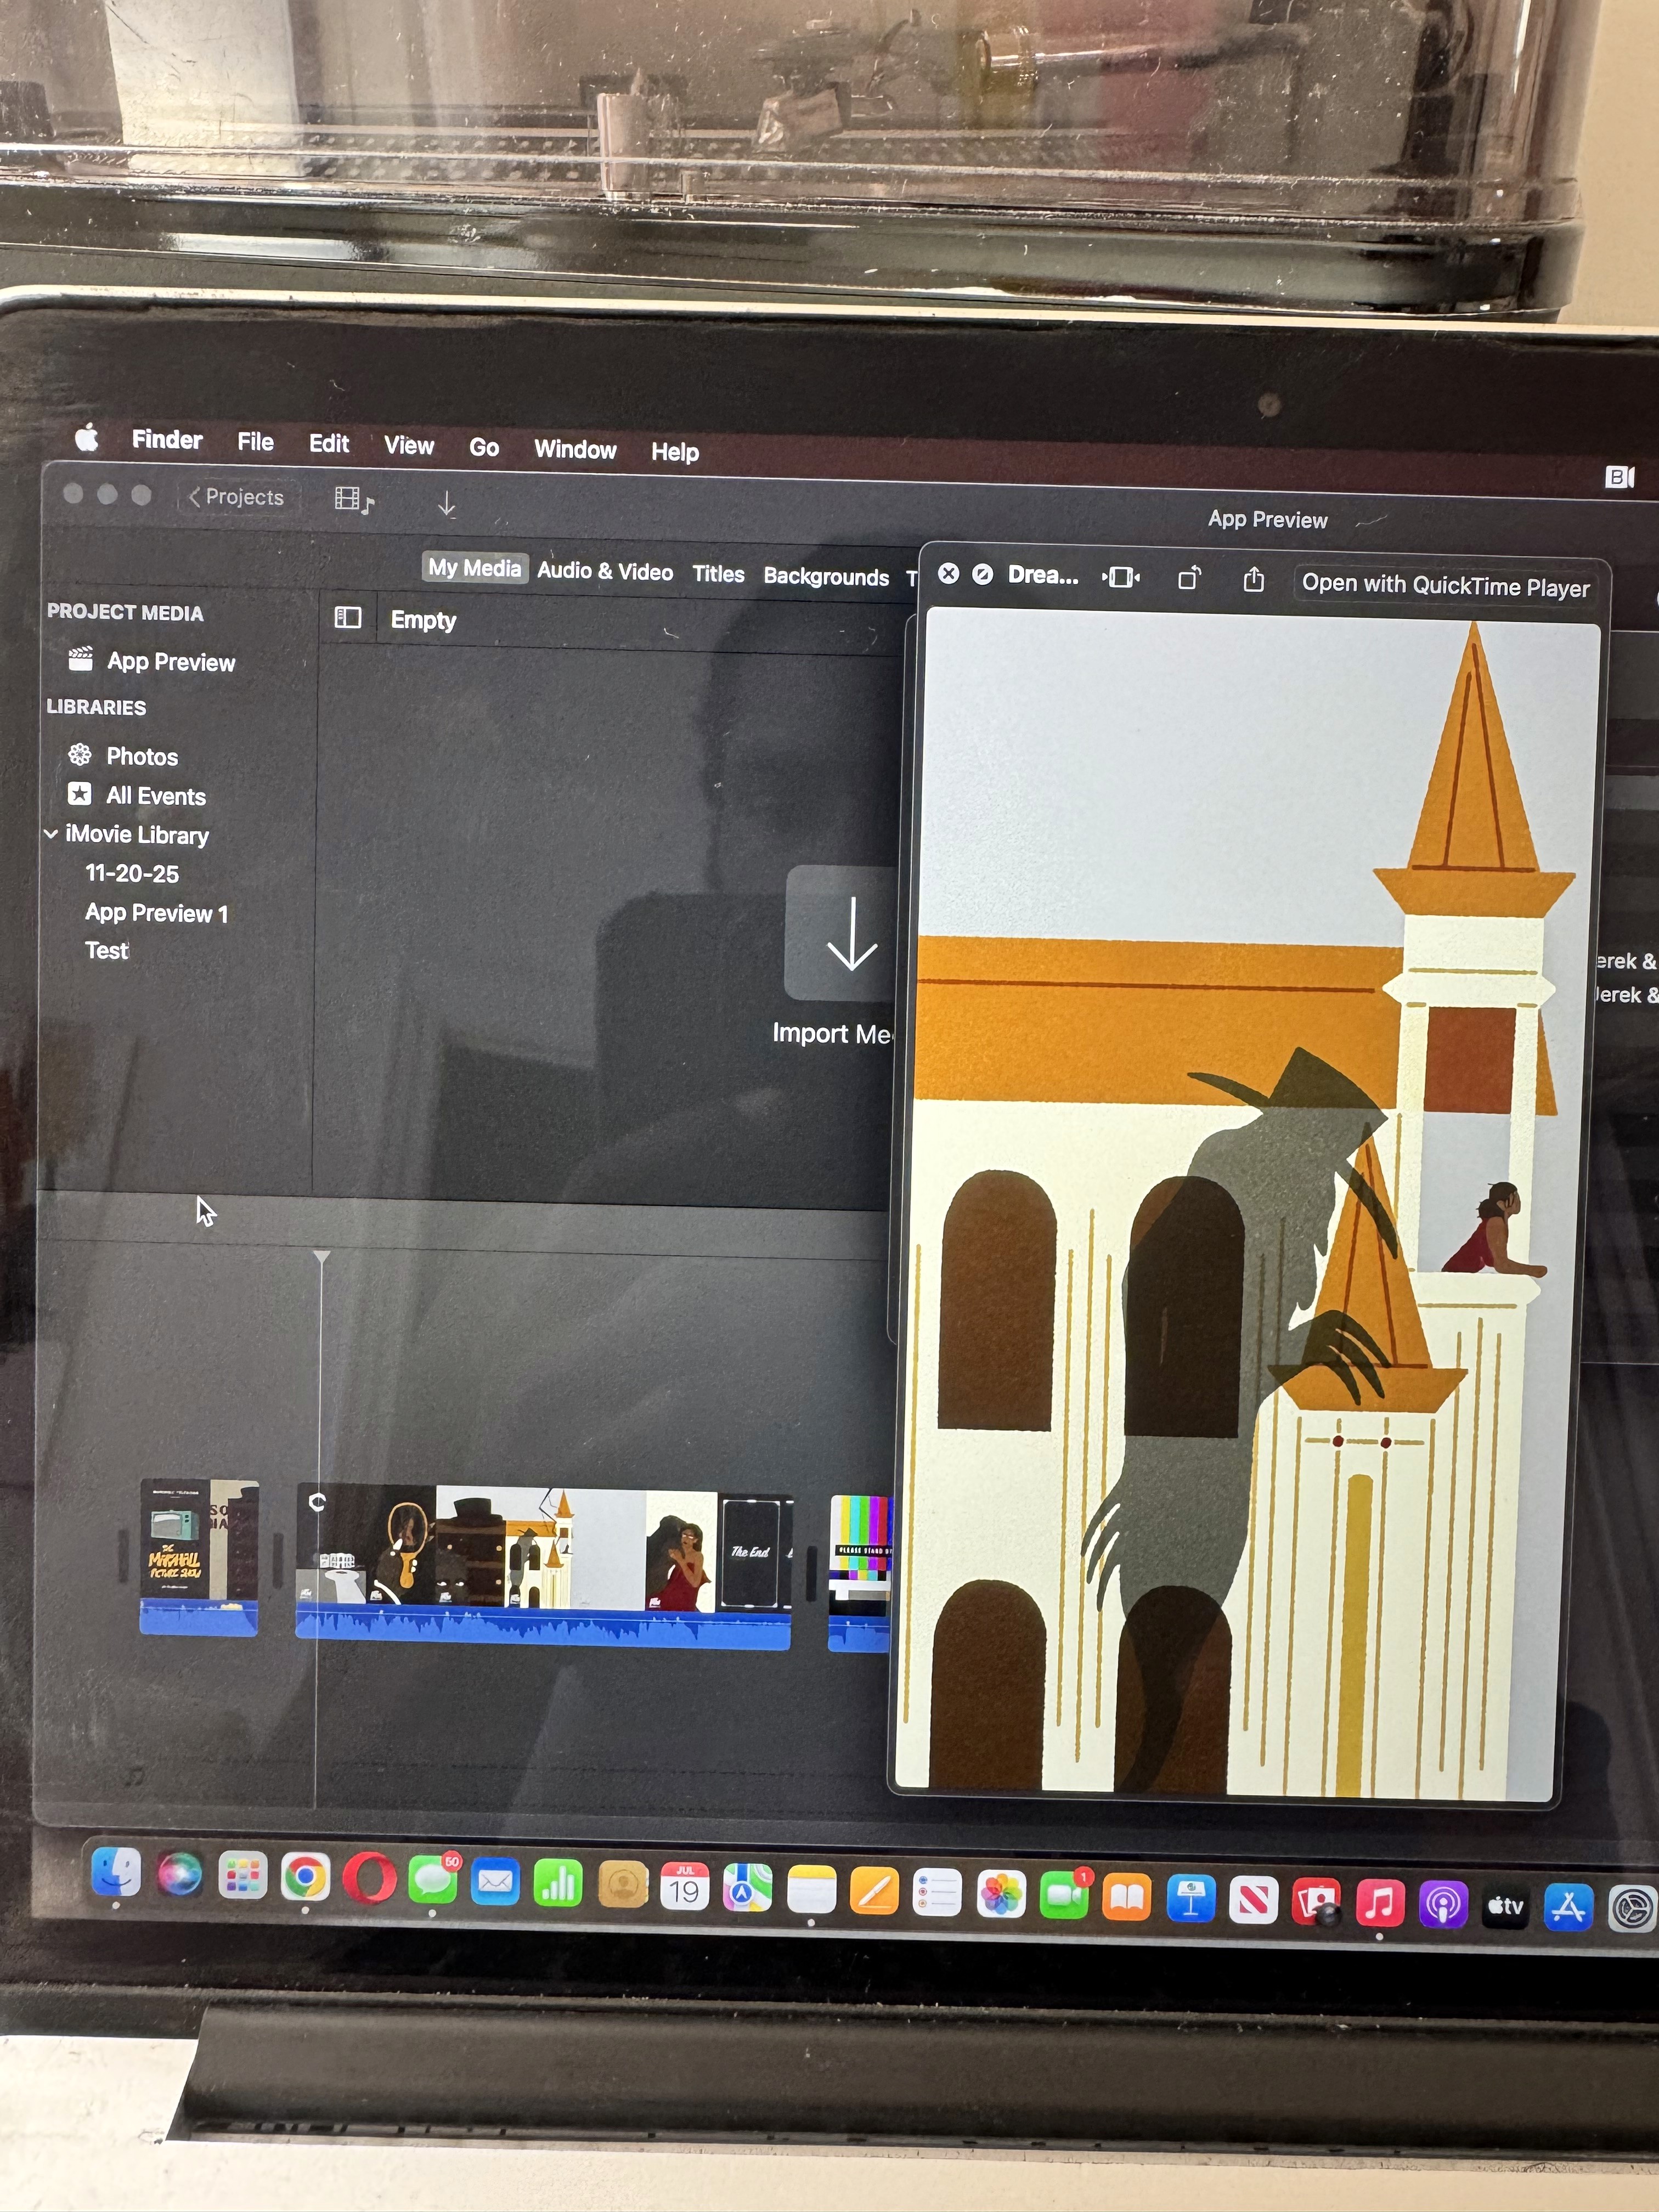Image resolution: width=1659 pixels, height=2212 pixels.
Task: Open the Edit menu
Action: point(329,444)
